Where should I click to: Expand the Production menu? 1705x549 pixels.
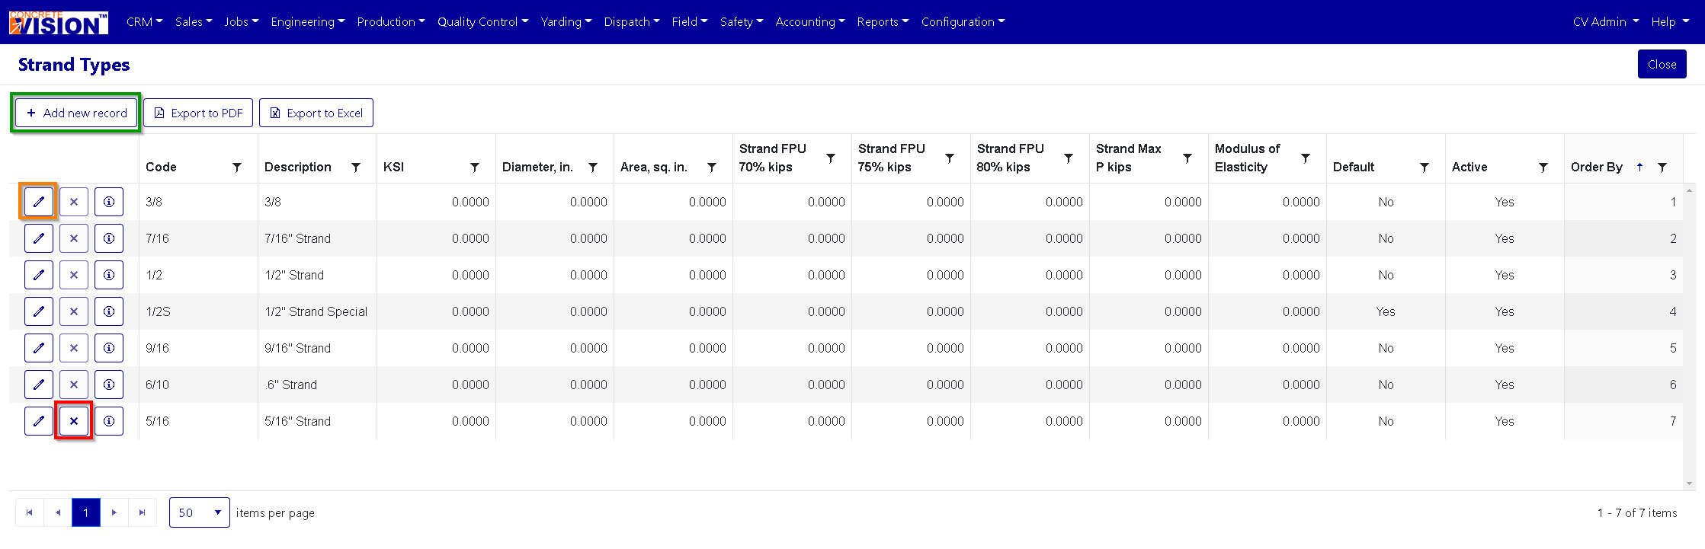391,21
